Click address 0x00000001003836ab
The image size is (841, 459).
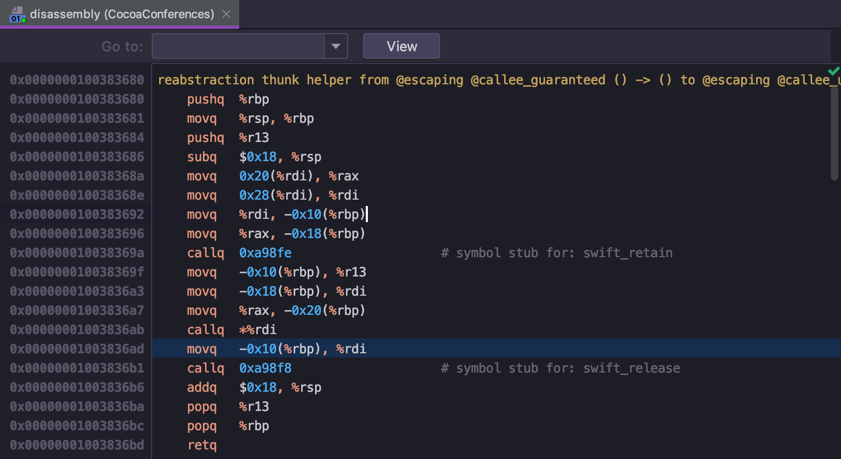[77, 330]
